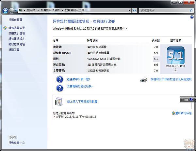
Task: Open recent pages dropdown beside nav arrows
Action: coord(16,11)
